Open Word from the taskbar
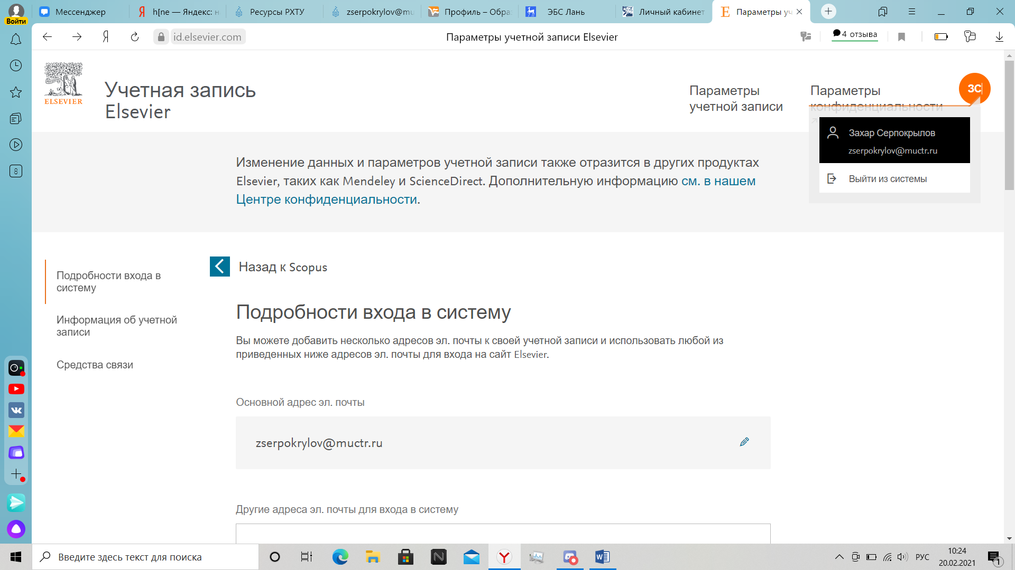The height and width of the screenshot is (570, 1015). pos(602,557)
